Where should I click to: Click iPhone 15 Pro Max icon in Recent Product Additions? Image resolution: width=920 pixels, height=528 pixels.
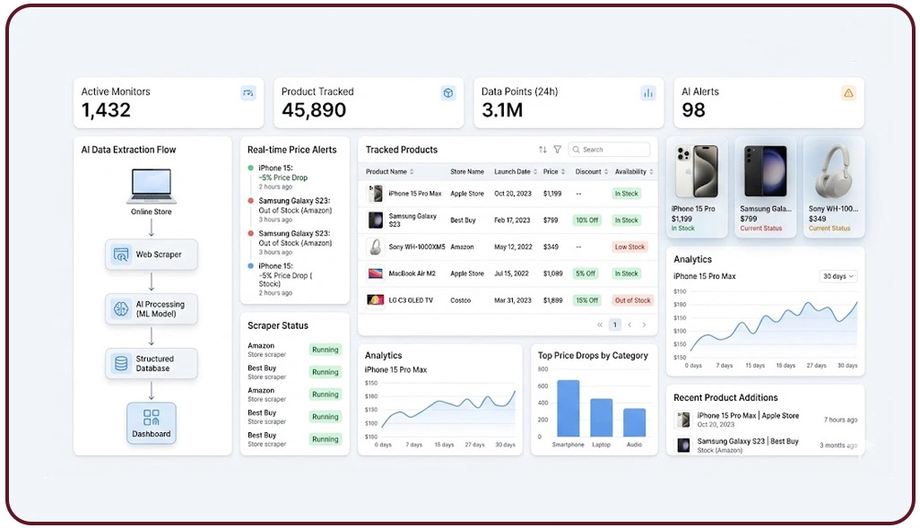tap(683, 420)
